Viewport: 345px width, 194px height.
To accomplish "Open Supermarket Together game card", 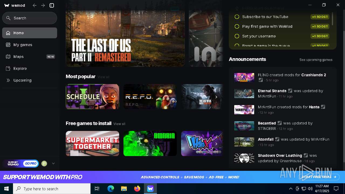I will (92, 143).
